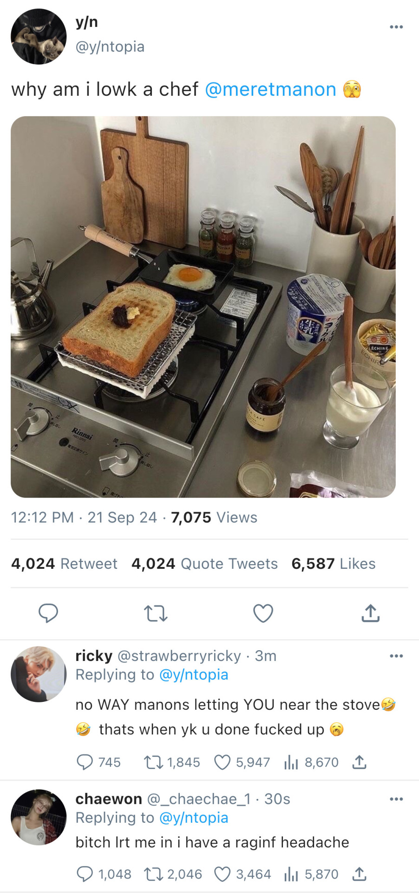
Task: Retweet ricky's reply showing 1,845
Action: [x=172, y=762]
